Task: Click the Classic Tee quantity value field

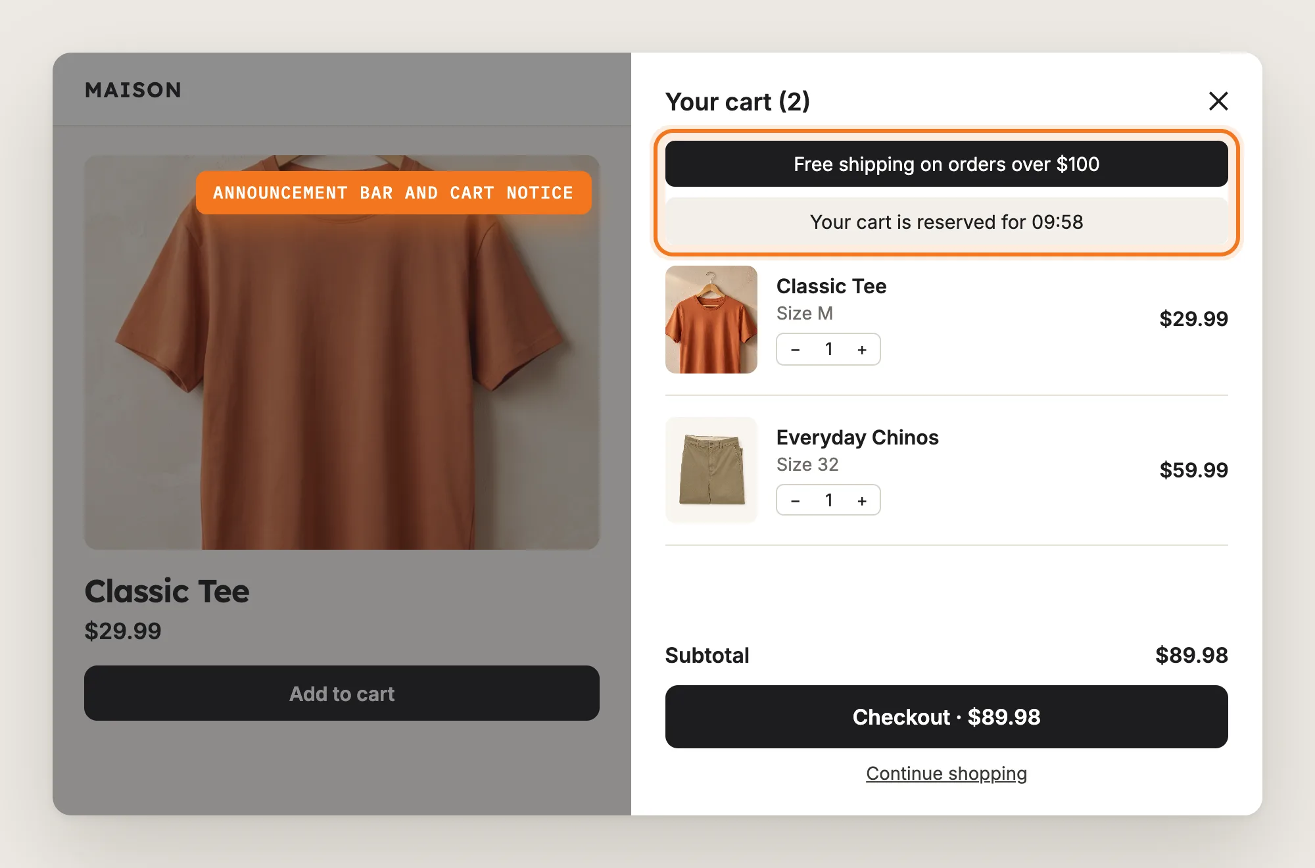Action: 828,349
